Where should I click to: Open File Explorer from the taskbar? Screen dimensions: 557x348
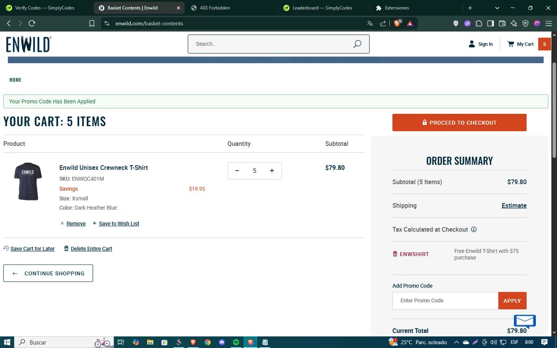[x=150, y=342]
